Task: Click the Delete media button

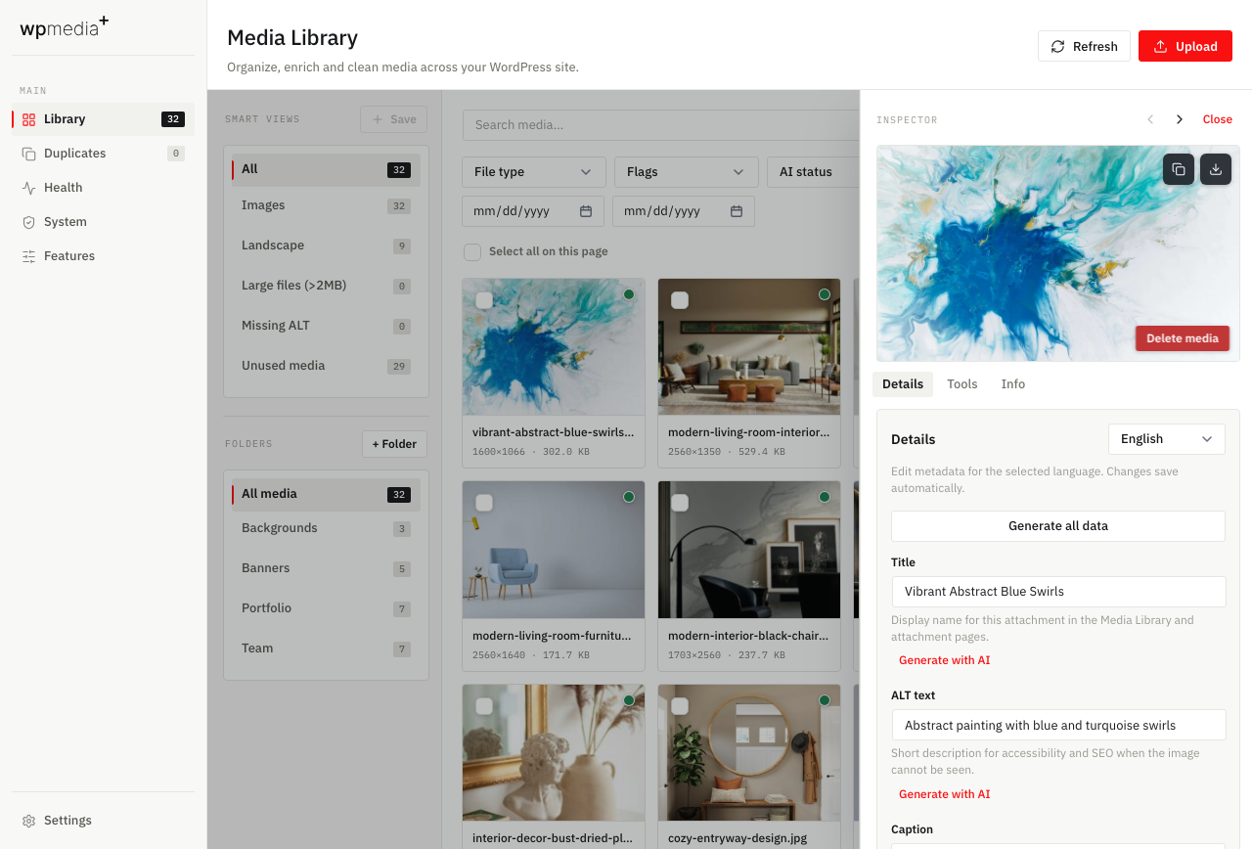Action: click(1183, 338)
